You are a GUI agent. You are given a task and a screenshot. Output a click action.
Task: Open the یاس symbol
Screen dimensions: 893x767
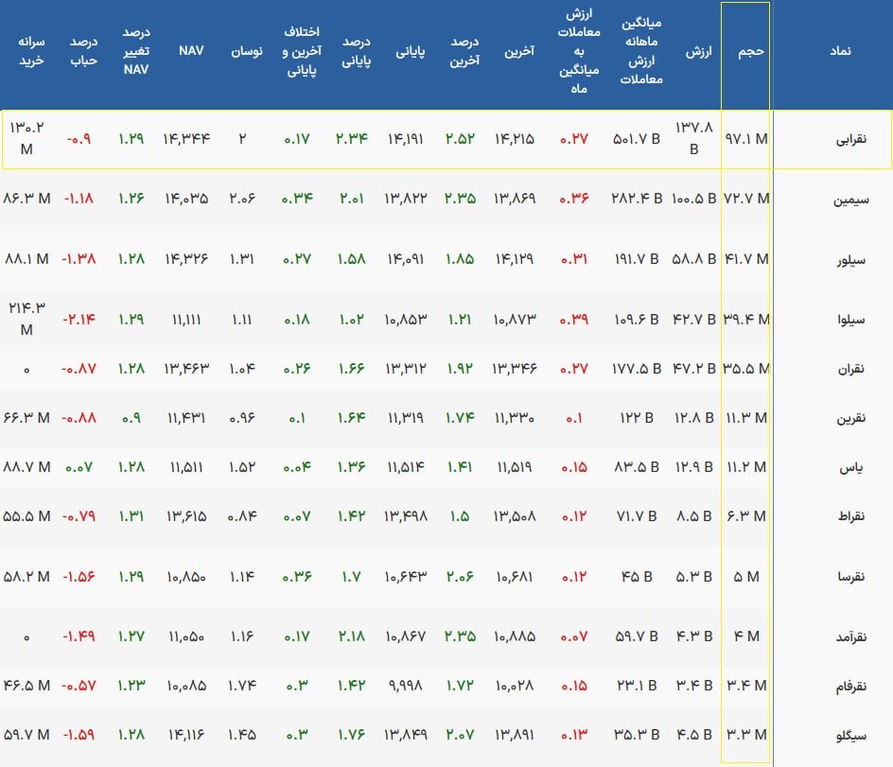pyautogui.click(x=850, y=467)
